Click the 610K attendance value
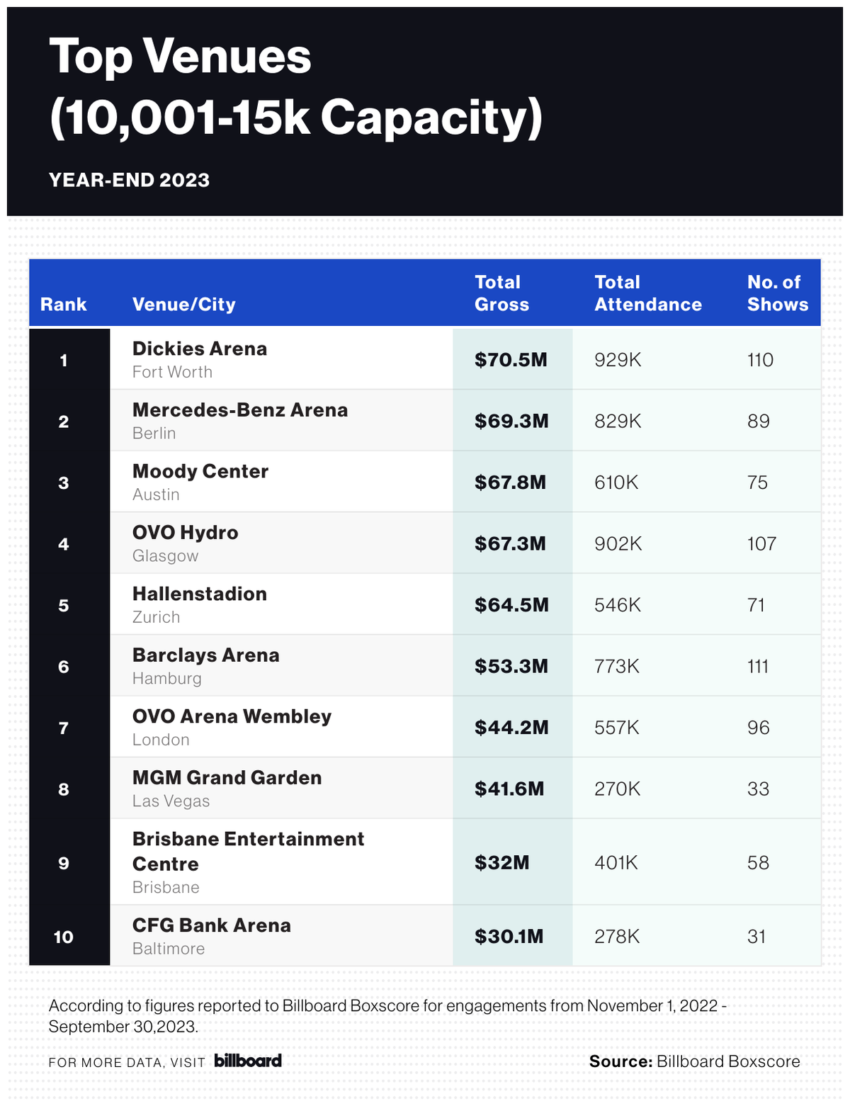This screenshot has width=850, height=1106. pyautogui.click(x=616, y=483)
